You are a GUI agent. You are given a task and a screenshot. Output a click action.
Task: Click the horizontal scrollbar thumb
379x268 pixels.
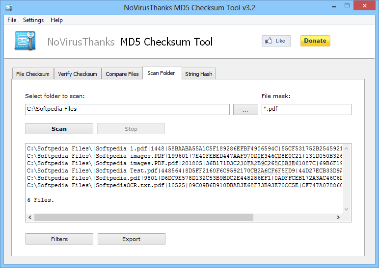click(x=144, y=217)
